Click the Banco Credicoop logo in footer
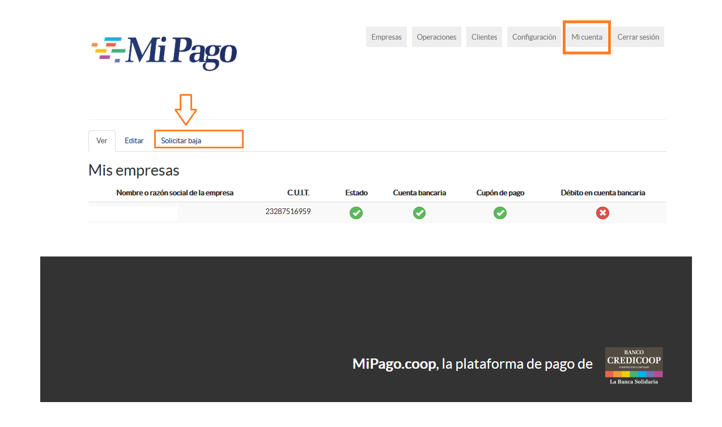 pyautogui.click(x=634, y=366)
